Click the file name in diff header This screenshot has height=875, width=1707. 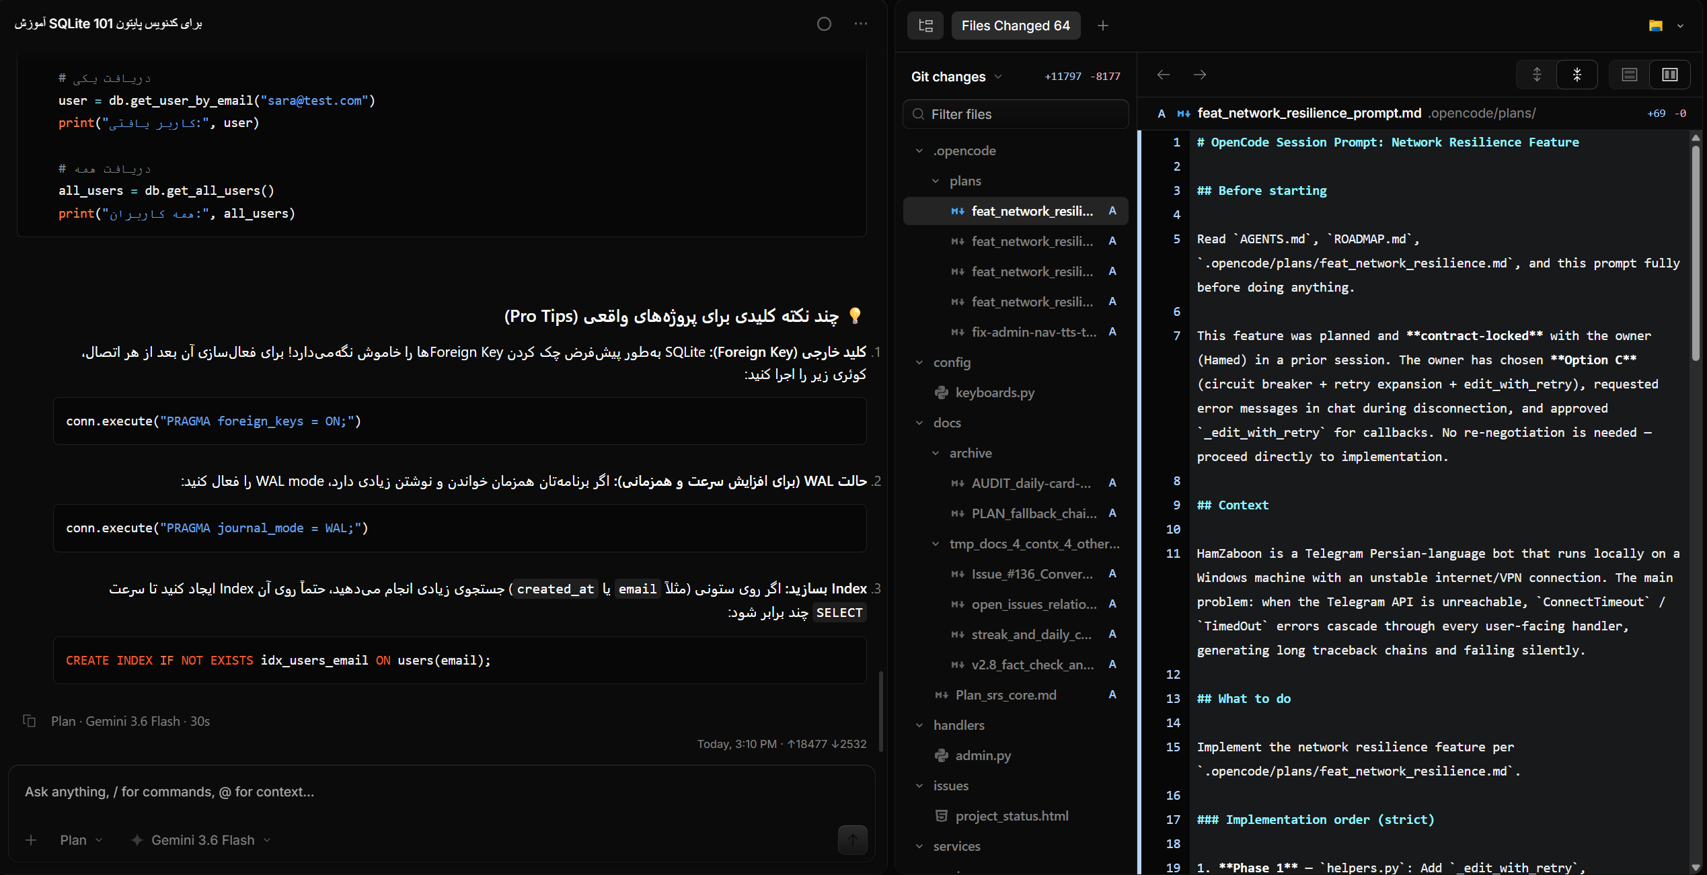click(x=1309, y=113)
